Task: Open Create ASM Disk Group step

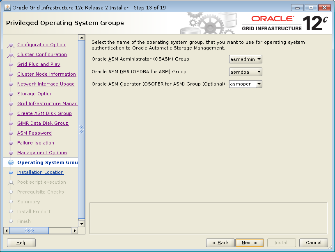Action: [44, 113]
